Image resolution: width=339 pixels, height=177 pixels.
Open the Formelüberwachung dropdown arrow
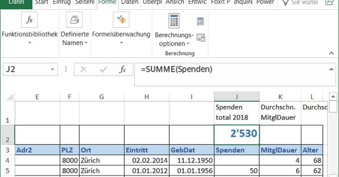(121, 43)
